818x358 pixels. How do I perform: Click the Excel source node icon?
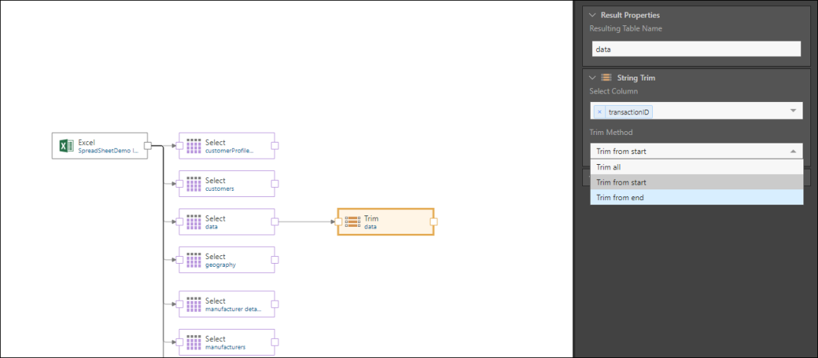click(65, 146)
